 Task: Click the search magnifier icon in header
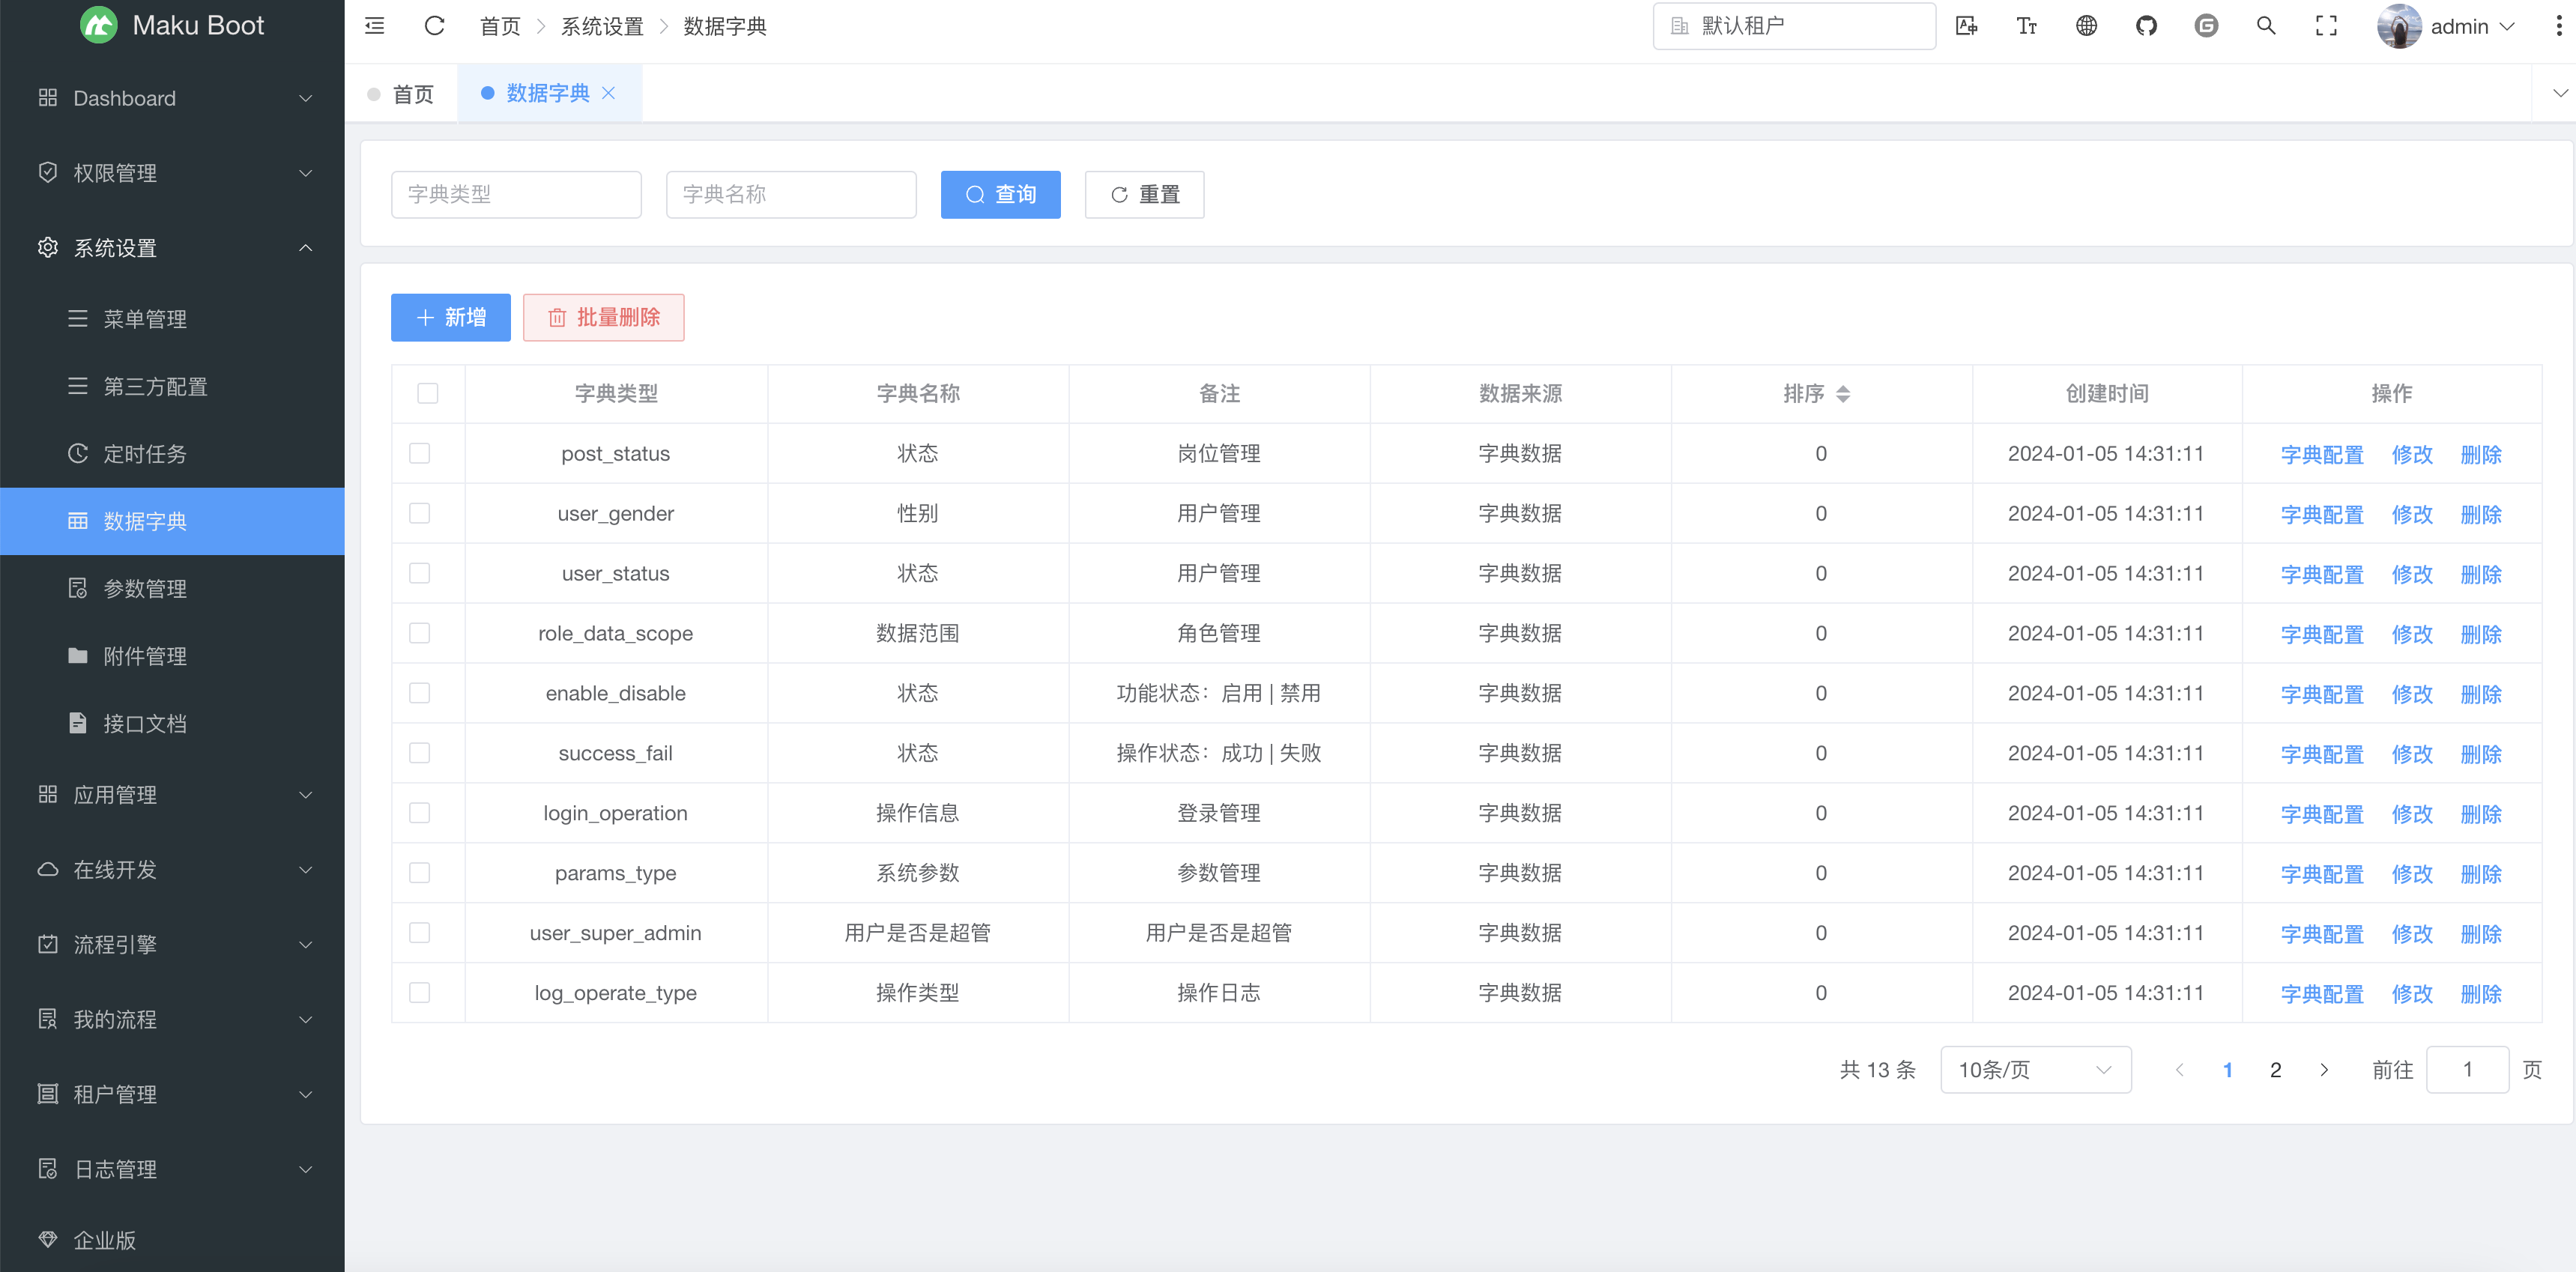pos(2266,26)
